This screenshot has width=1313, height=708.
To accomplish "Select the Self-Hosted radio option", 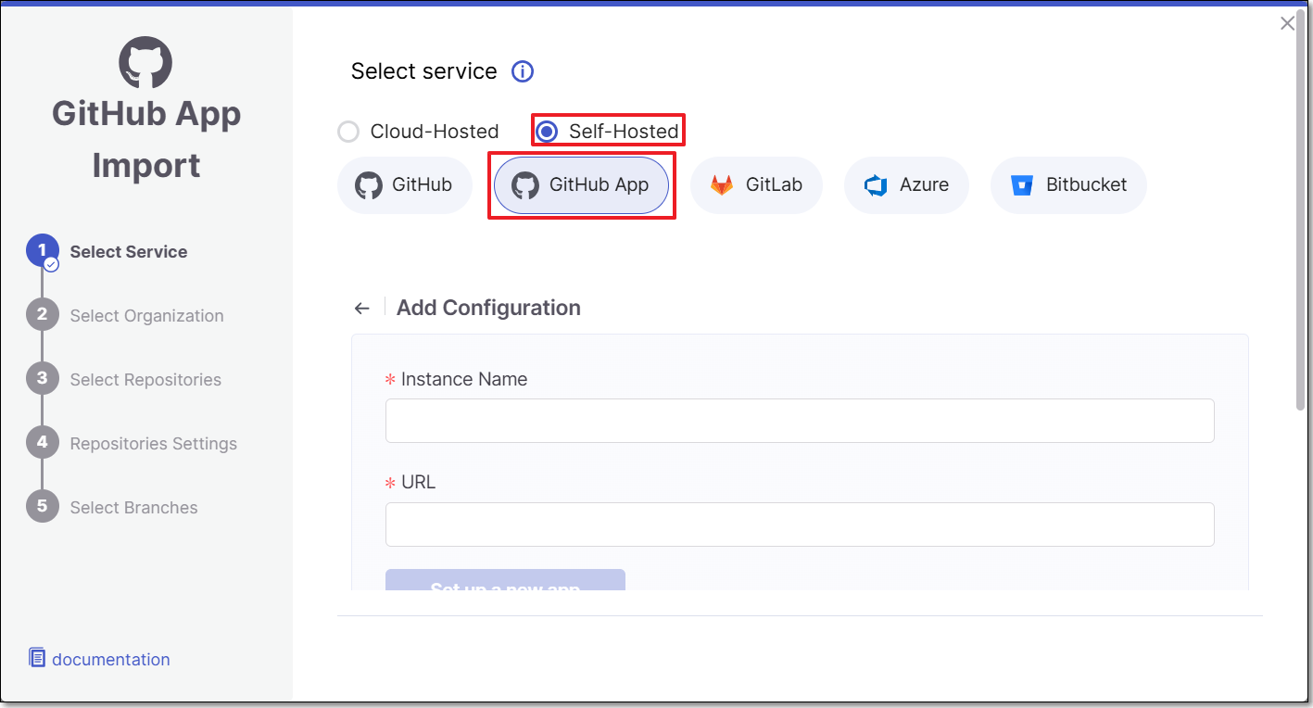I will click(x=547, y=132).
